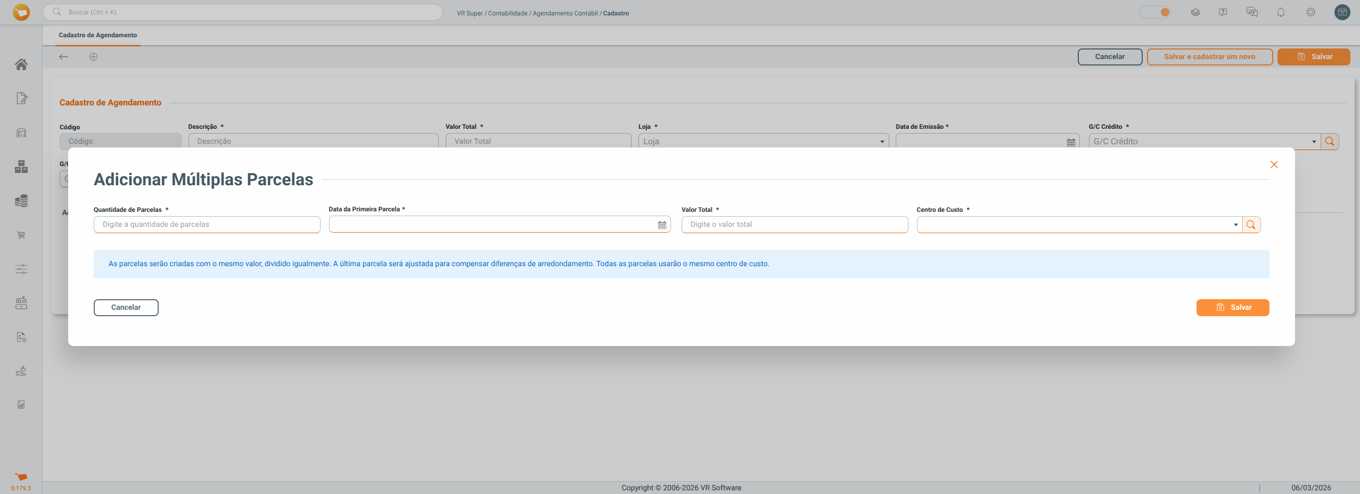Click the Quantidade de Parcelas input field

[207, 225]
